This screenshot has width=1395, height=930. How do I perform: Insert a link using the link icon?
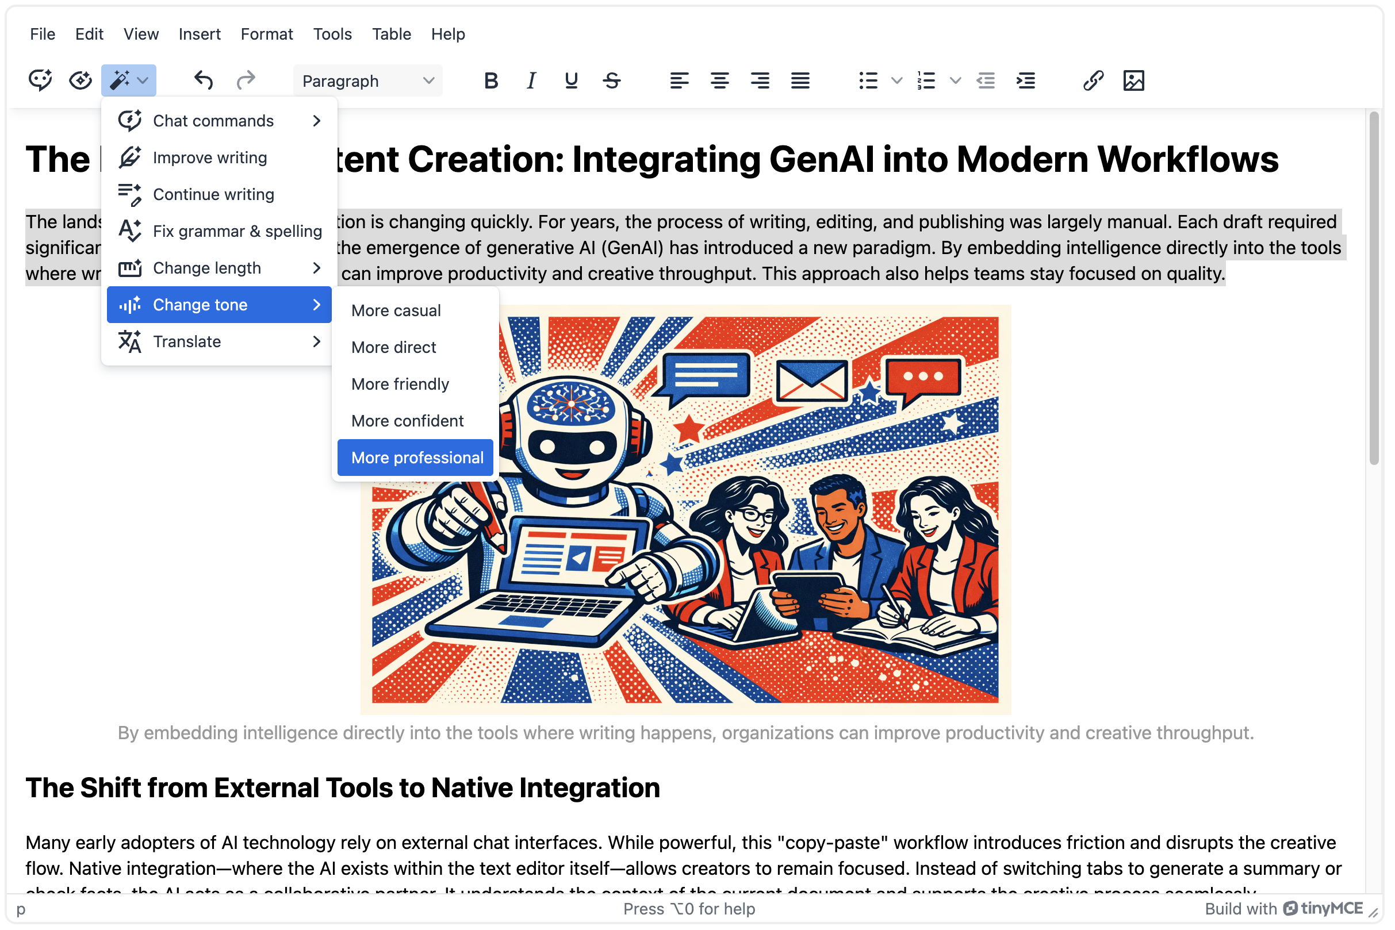1093,80
